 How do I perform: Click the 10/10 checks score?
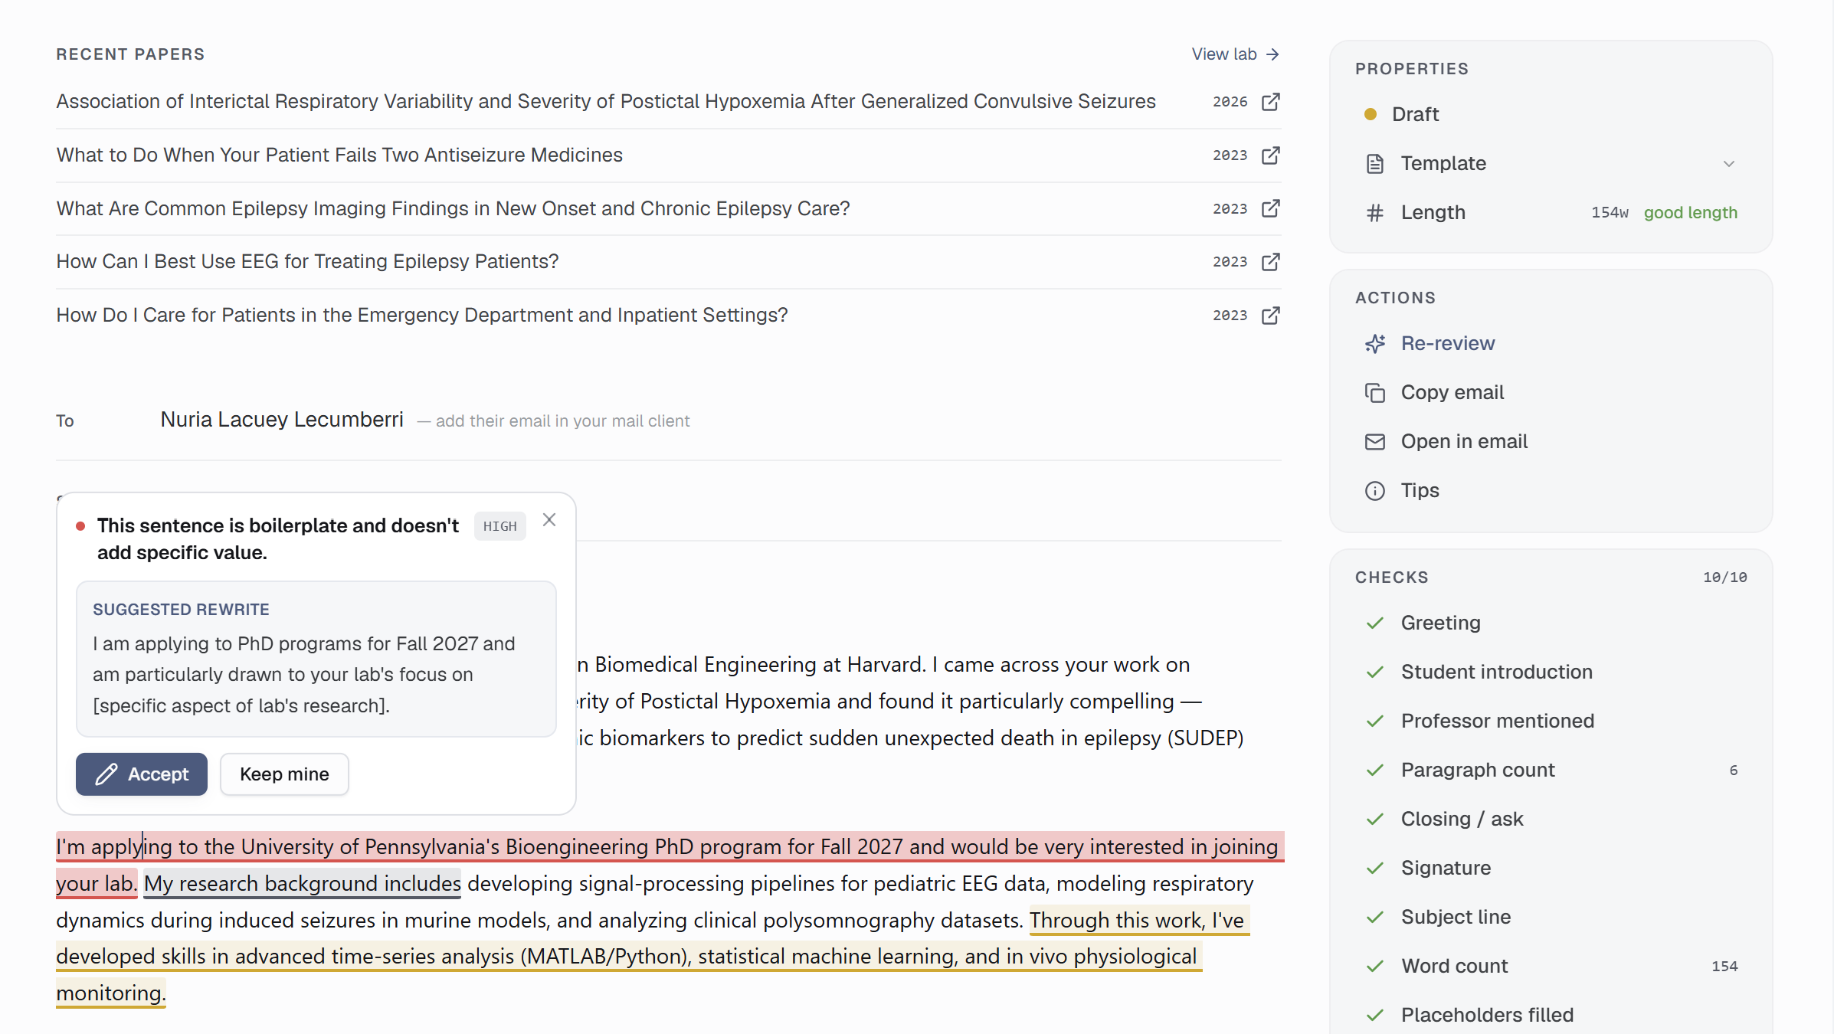pos(1724,578)
